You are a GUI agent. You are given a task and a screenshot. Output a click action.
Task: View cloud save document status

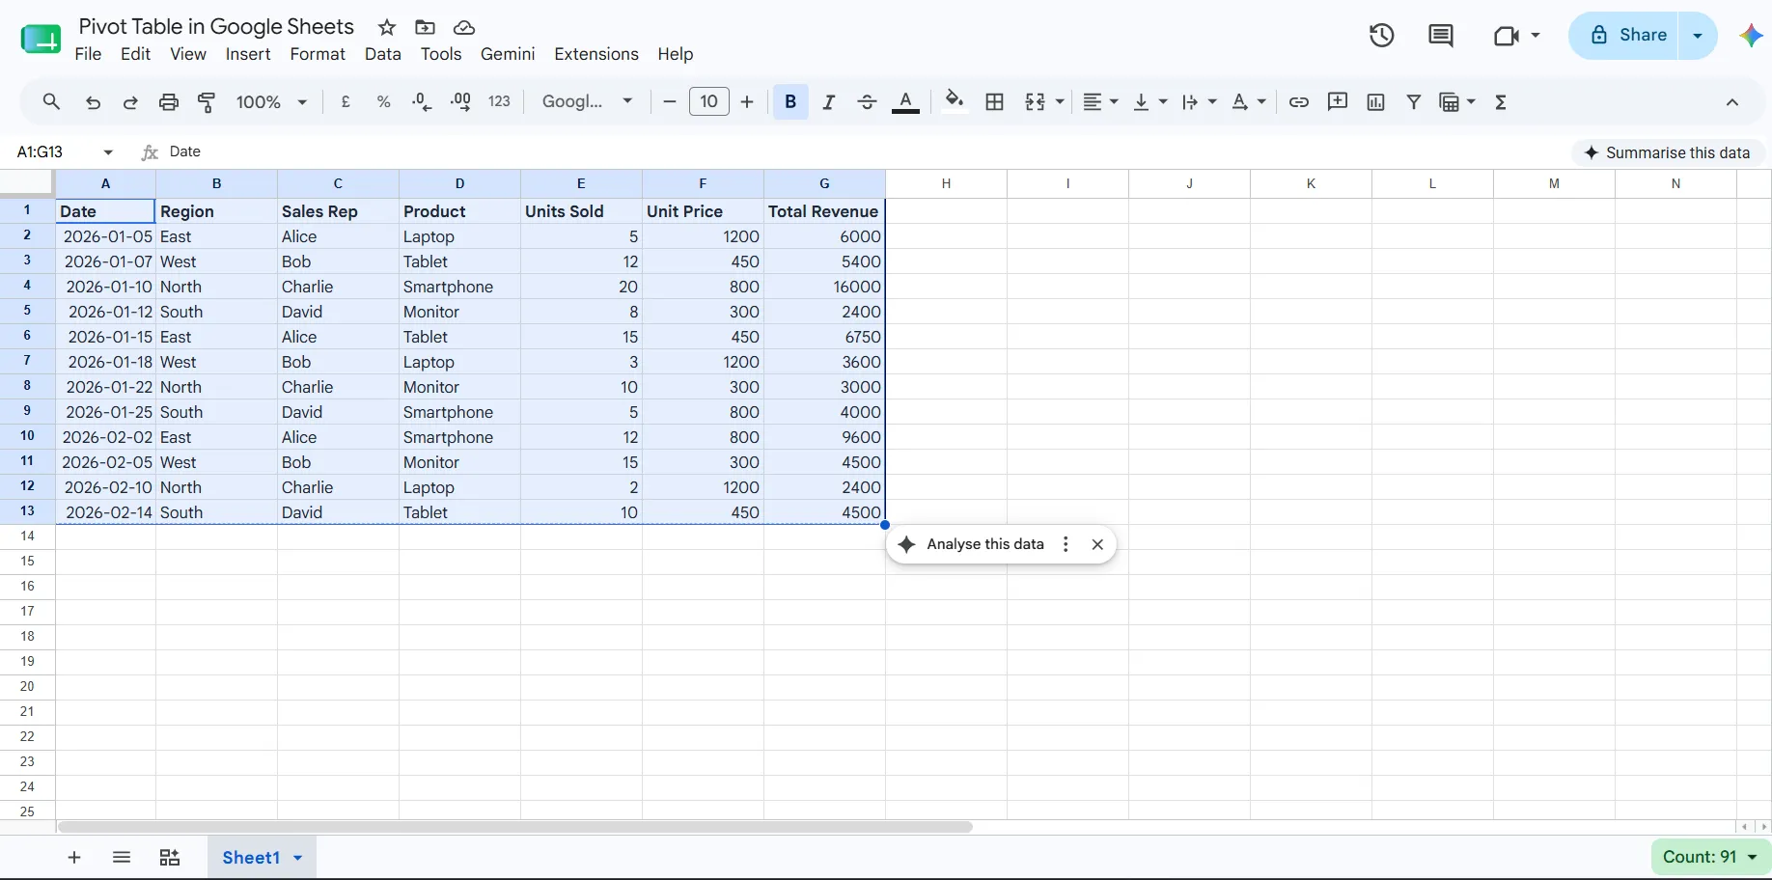point(464,27)
